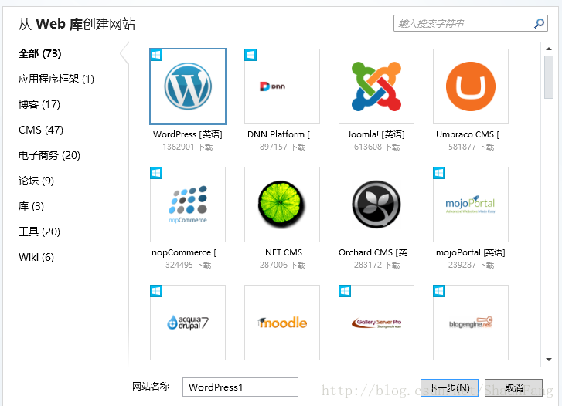Image resolution: width=562 pixels, height=406 pixels.
Task: Choose the .NET CMS lime icon
Action: point(282,205)
